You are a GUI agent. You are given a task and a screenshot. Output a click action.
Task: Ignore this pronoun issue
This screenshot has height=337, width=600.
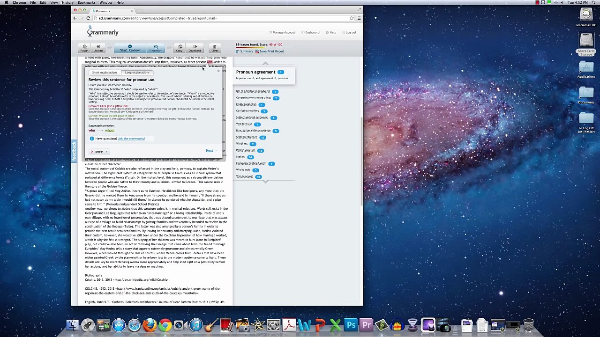(x=97, y=152)
